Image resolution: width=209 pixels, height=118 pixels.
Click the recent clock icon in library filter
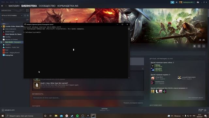(x=25, y=15)
